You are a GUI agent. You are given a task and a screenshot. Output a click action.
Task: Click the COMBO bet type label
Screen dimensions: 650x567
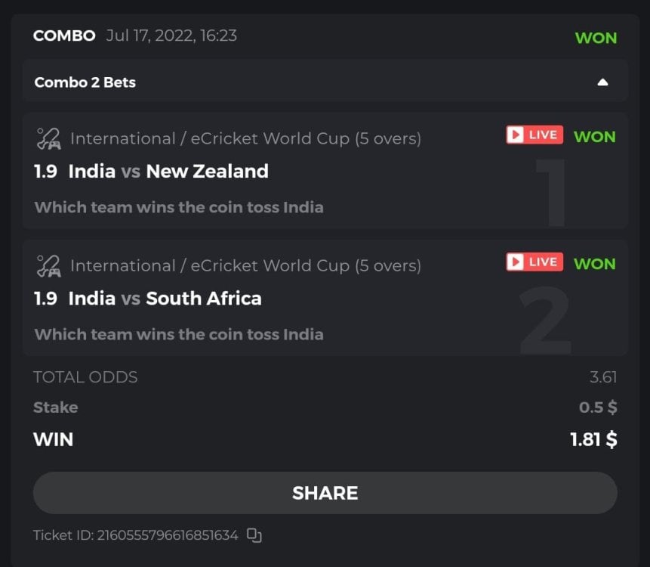[x=64, y=36]
